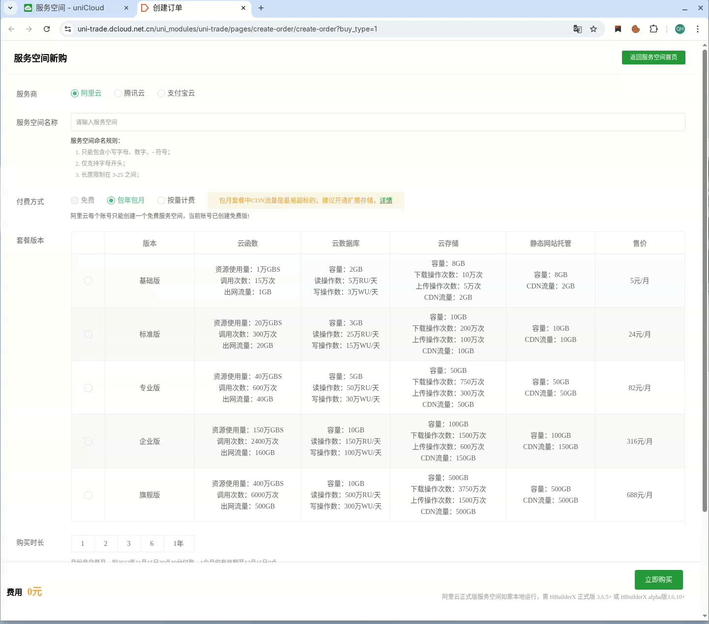Open the red bookmark extension icon

(x=618, y=29)
